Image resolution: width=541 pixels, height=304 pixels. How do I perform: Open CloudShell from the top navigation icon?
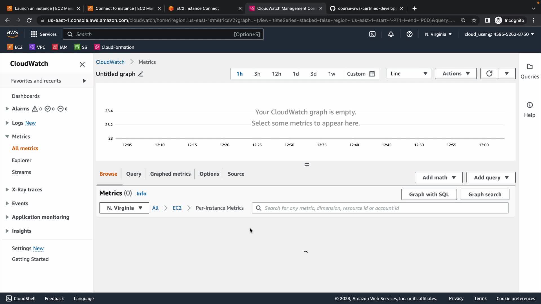(x=372, y=34)
